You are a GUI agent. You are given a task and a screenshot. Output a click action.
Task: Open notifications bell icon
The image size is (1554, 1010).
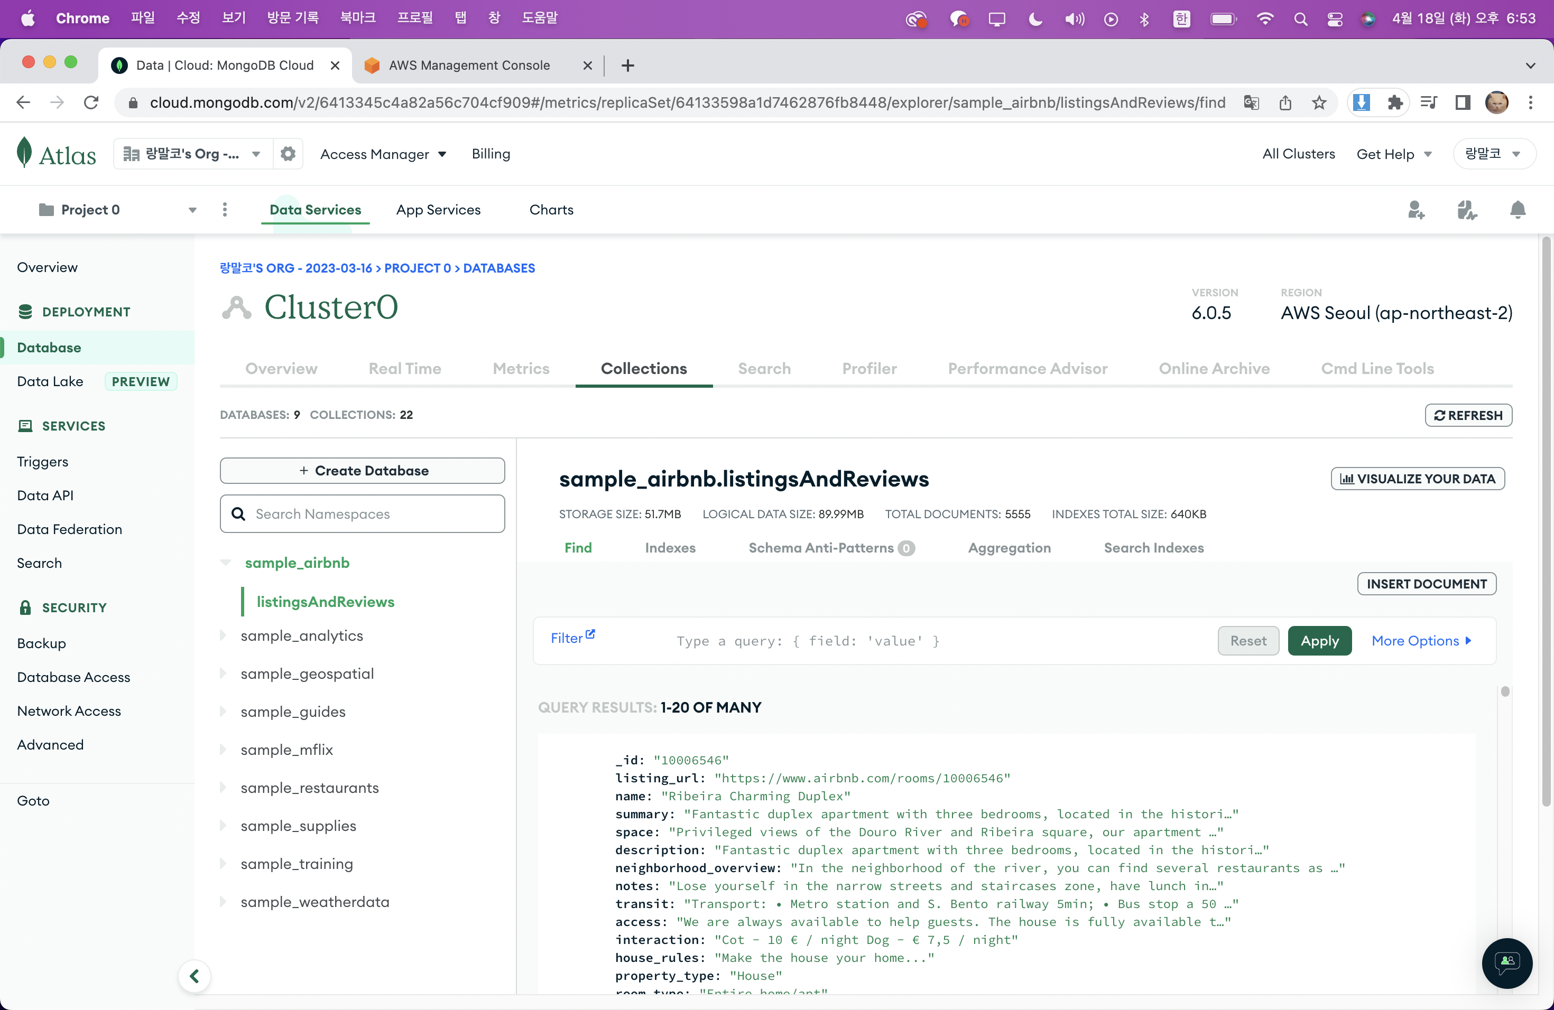1518,210
